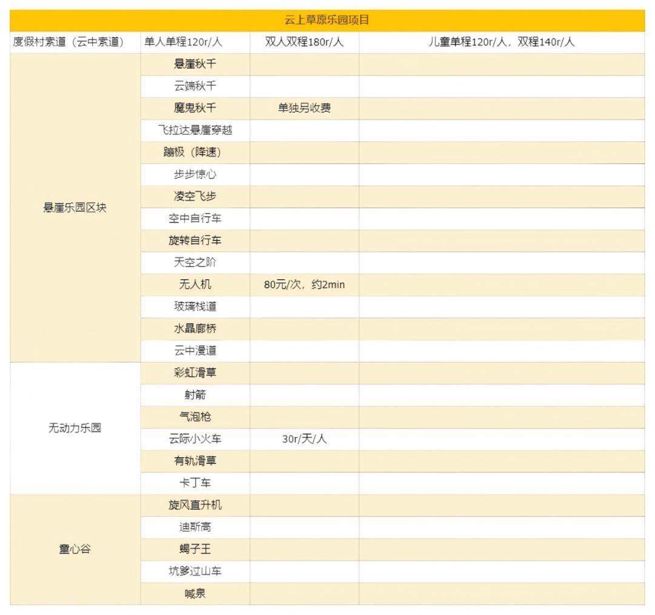655x615 pixels.
Task: Select the 童心谷 category cell
Action: [x=75, y=549]
